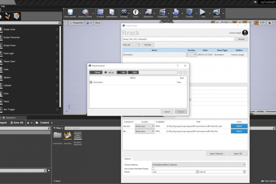This screenshot has width=276, height=184.
Task: Open the Marketplace toolbar icon
Action: 112,13
